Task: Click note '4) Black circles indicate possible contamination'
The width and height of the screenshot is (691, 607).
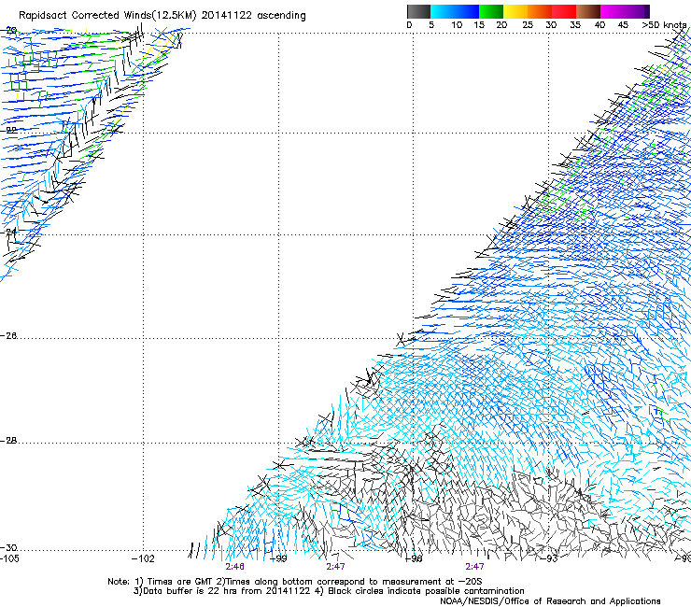Action: [420, 591]
